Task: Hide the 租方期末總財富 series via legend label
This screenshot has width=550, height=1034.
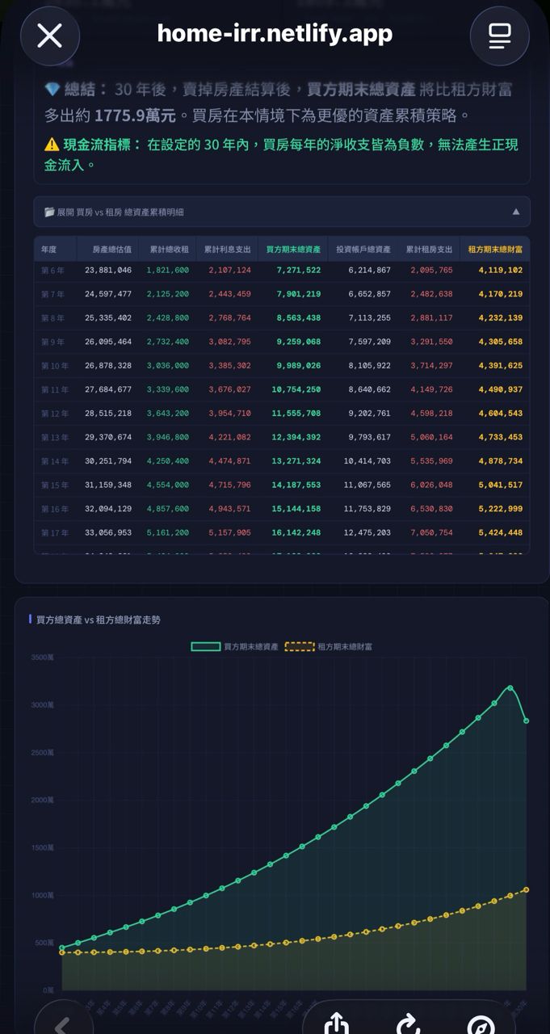Action: [x=345, y=647]
